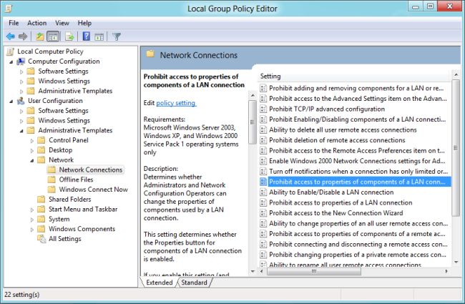Select All Settings tree item
Viewport: 465px width, 304px height.
point(65,239)
